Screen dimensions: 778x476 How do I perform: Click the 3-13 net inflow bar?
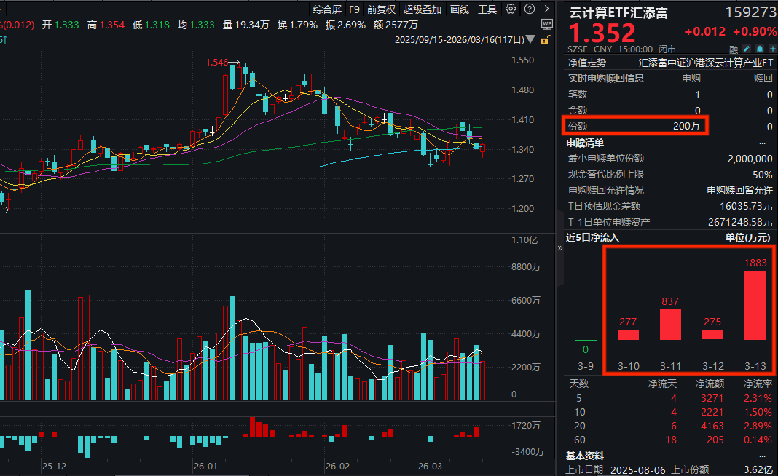click(x=754, y=305)
